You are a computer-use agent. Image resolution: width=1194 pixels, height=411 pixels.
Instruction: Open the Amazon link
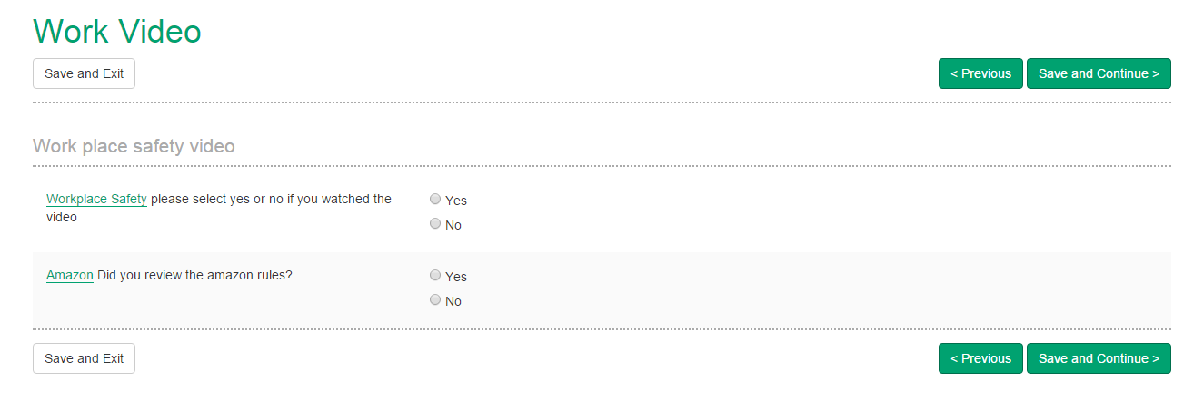70,275
